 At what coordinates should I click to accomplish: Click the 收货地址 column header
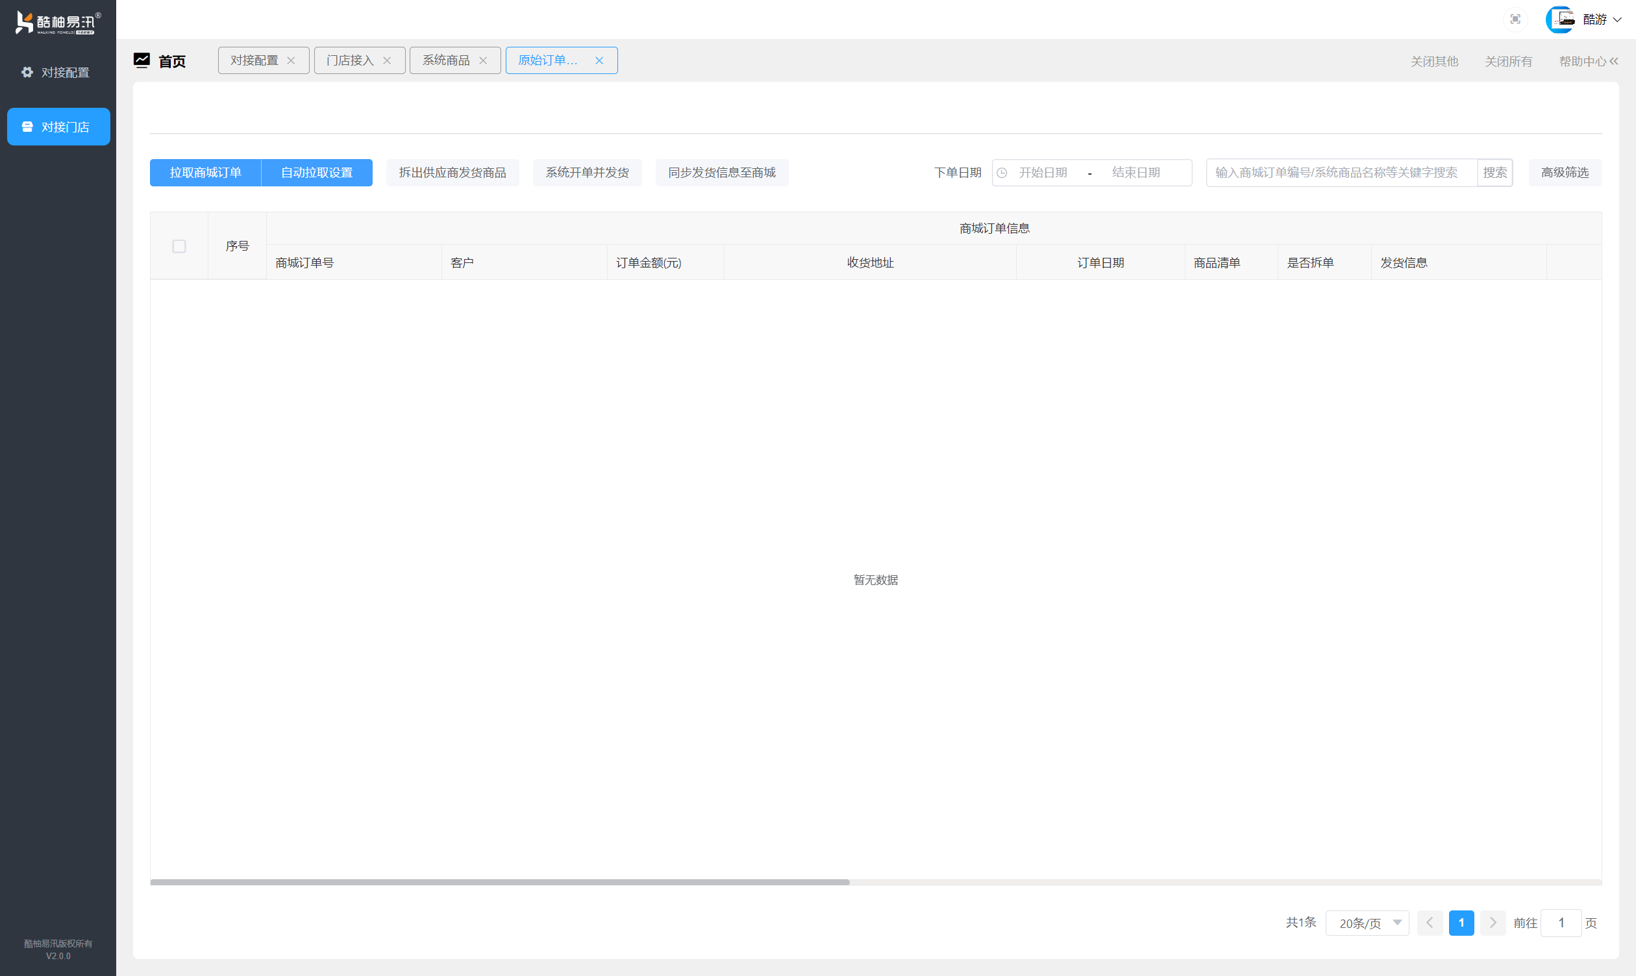[870, 262]
